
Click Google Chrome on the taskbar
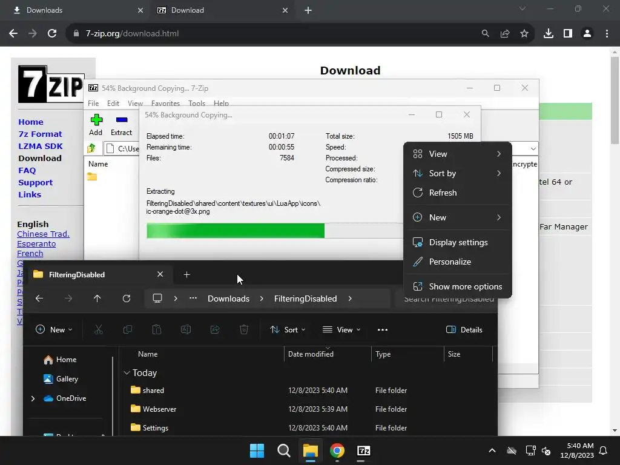pos(337,450)
